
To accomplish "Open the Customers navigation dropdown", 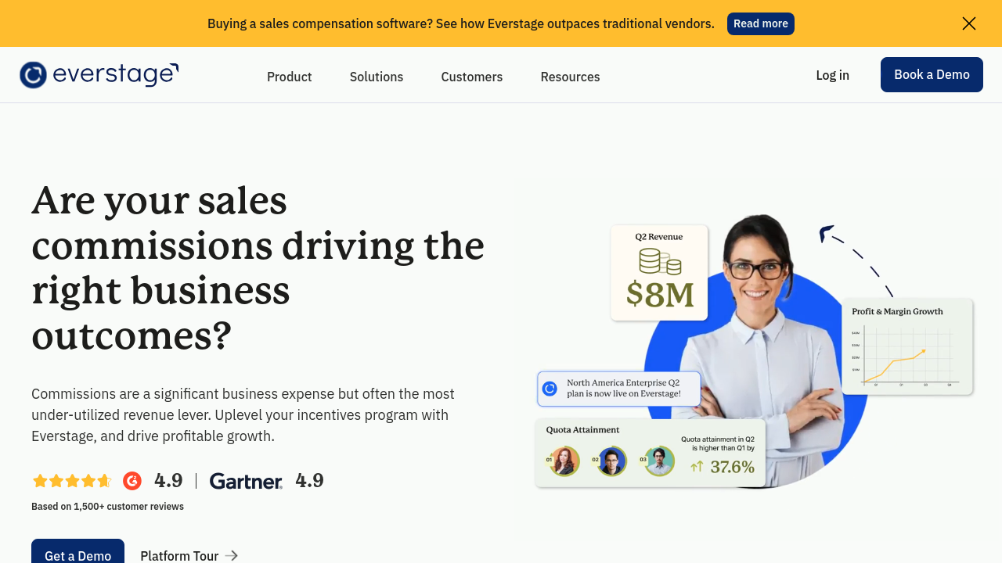I will pos(471,77).
